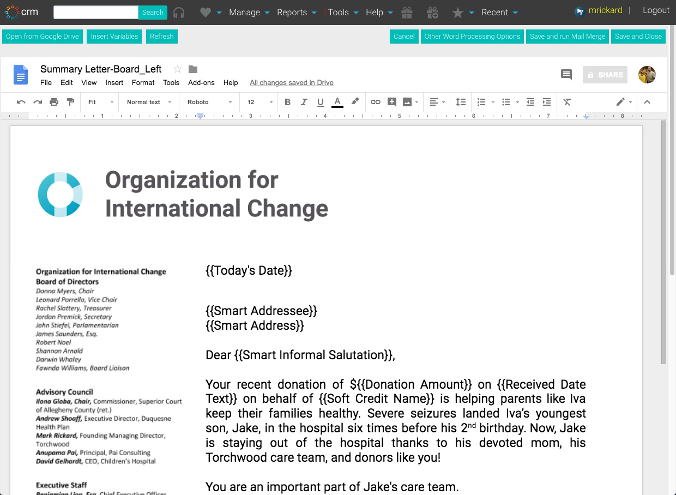Screen dimensions: 676x495
Task: Expand the CRM Reports menu
Action: (297, 12)
